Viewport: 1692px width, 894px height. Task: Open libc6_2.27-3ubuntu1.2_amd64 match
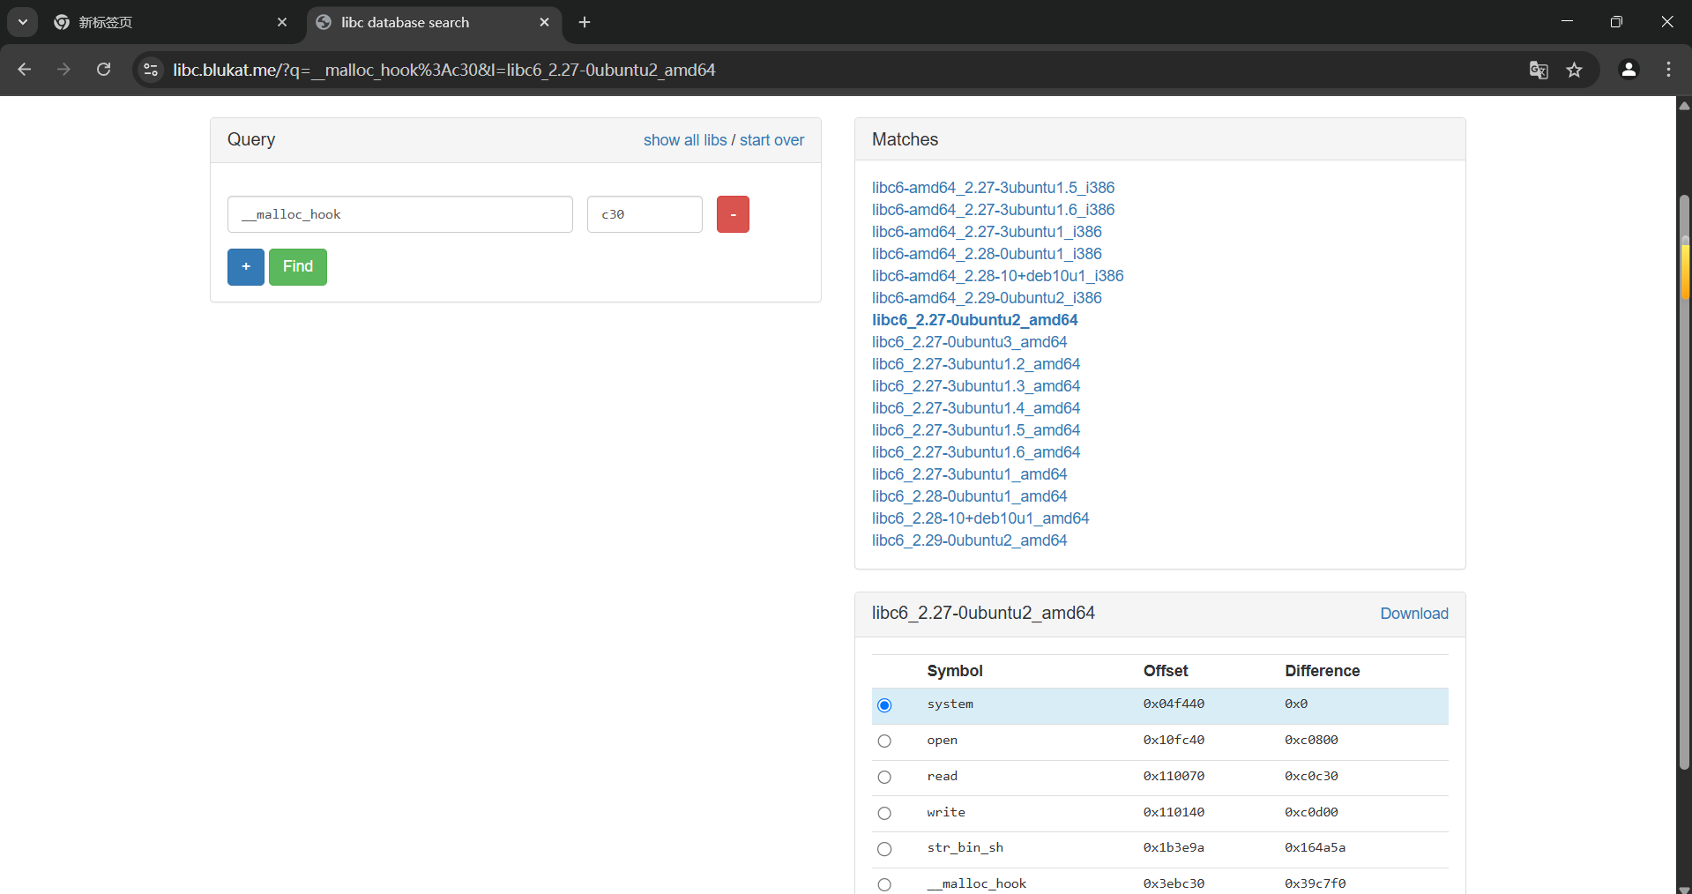(x=976, y=364)
